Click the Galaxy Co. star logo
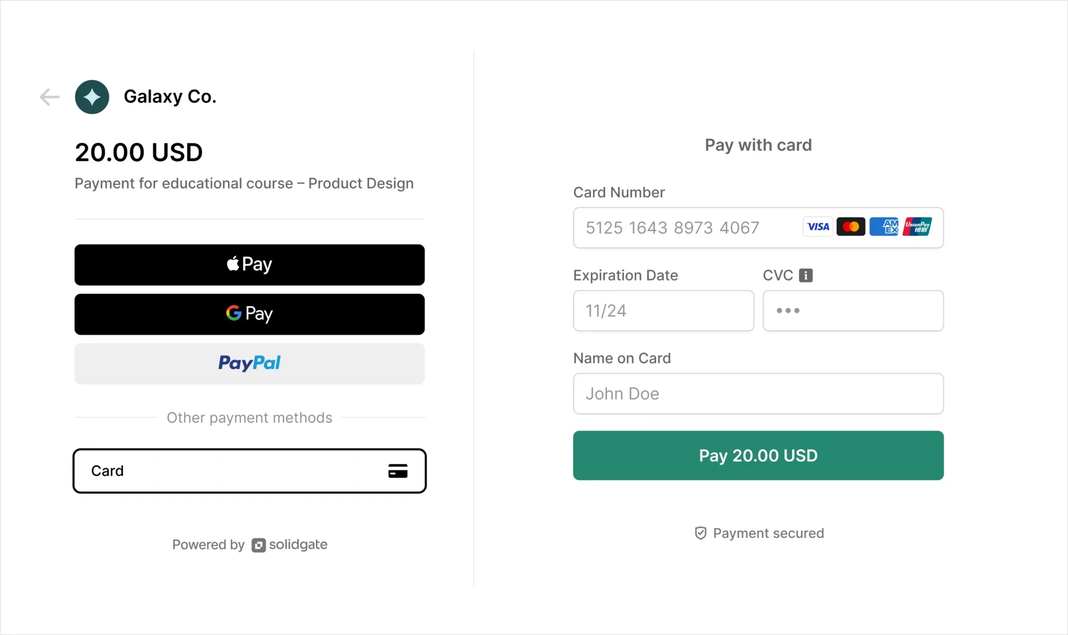The width and height of the screenshot is (1068, 635). click(92, 97)
